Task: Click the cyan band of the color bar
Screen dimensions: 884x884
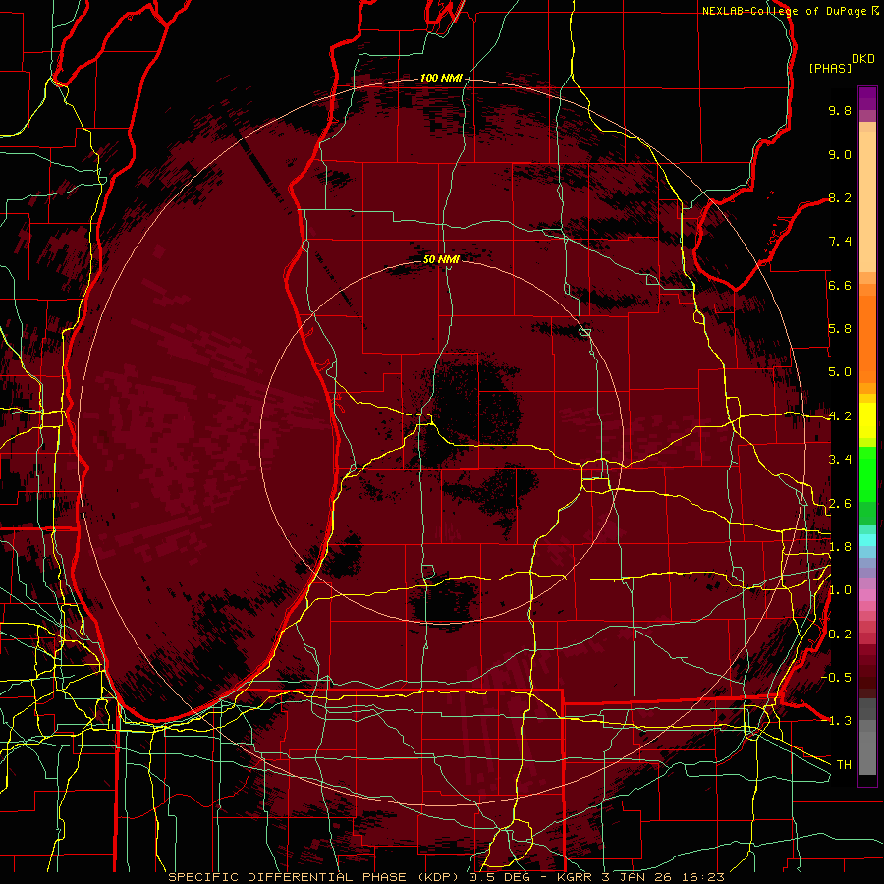Action: [867, 540]
